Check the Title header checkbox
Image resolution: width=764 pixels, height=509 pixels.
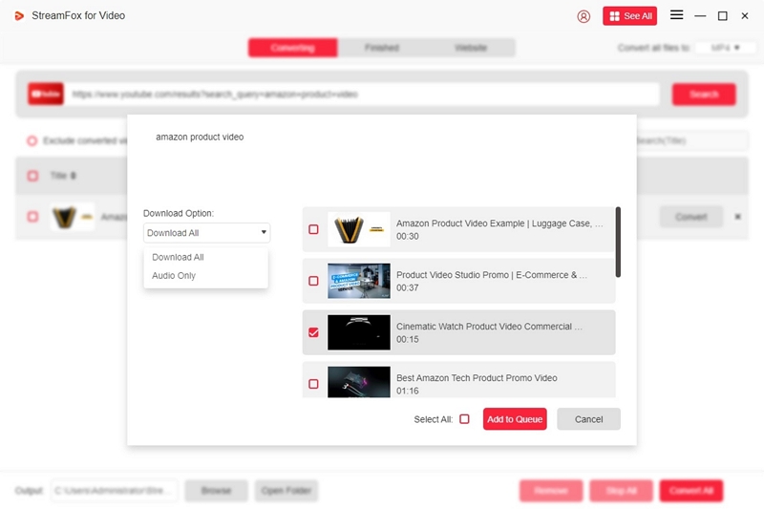point(32,176)
